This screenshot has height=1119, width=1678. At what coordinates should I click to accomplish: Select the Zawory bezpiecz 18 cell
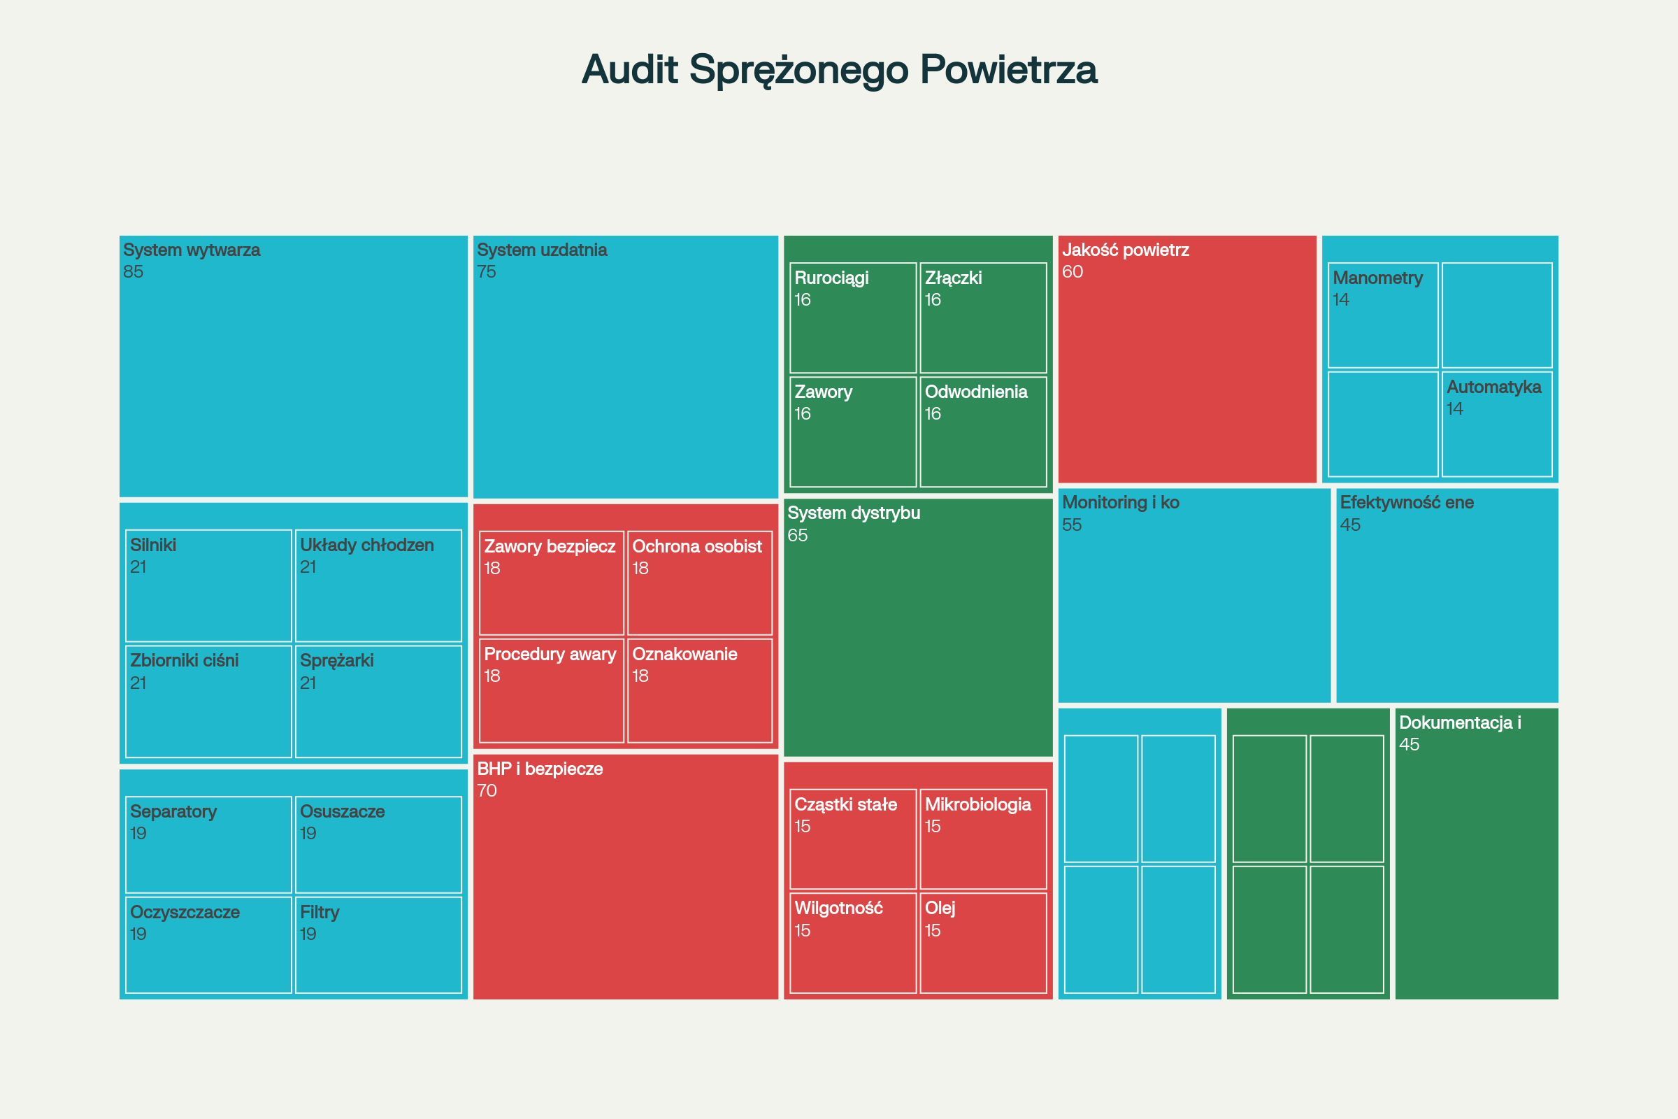coord(551,583)
